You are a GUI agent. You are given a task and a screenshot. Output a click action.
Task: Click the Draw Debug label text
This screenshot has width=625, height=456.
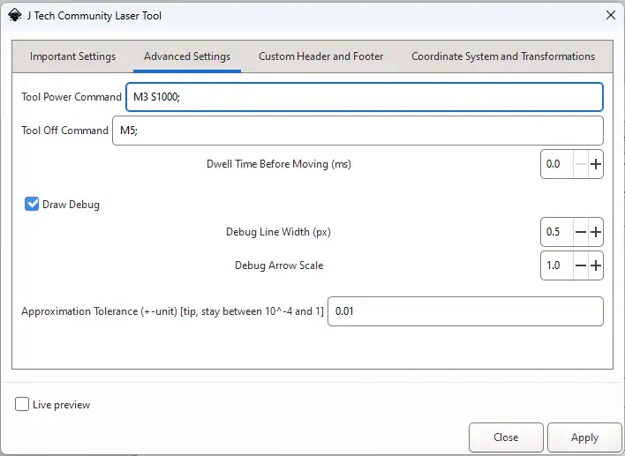point(71,205)
